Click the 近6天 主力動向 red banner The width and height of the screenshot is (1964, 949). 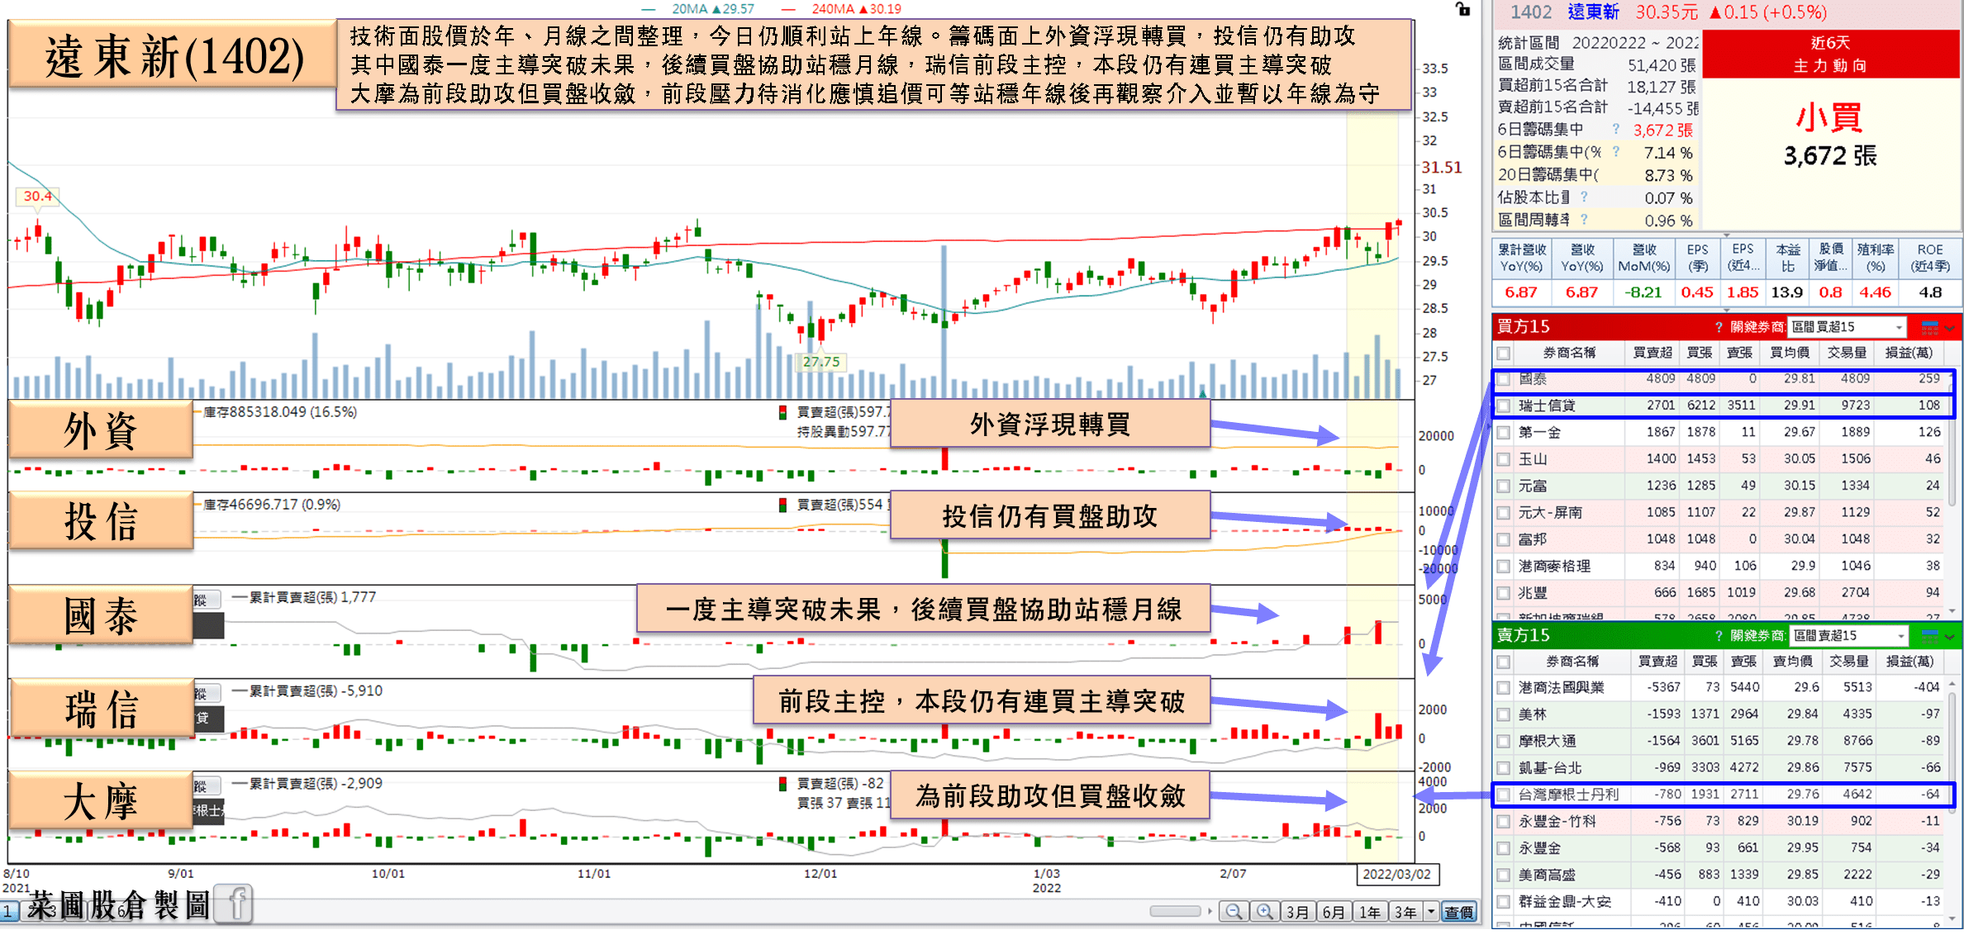[1830, 55]
